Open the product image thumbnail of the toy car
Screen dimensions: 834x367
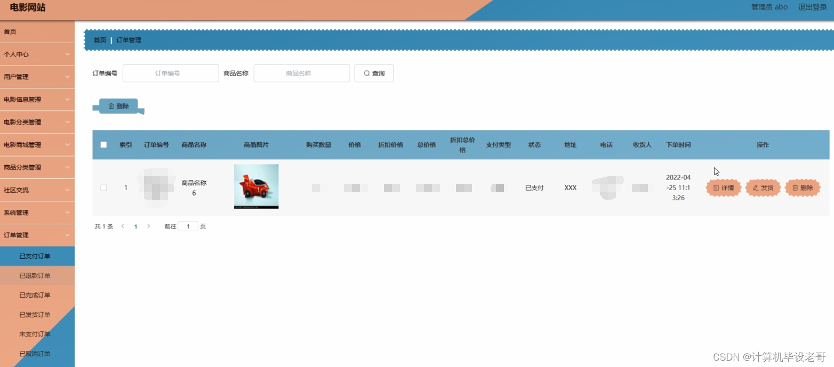[256, 186]
